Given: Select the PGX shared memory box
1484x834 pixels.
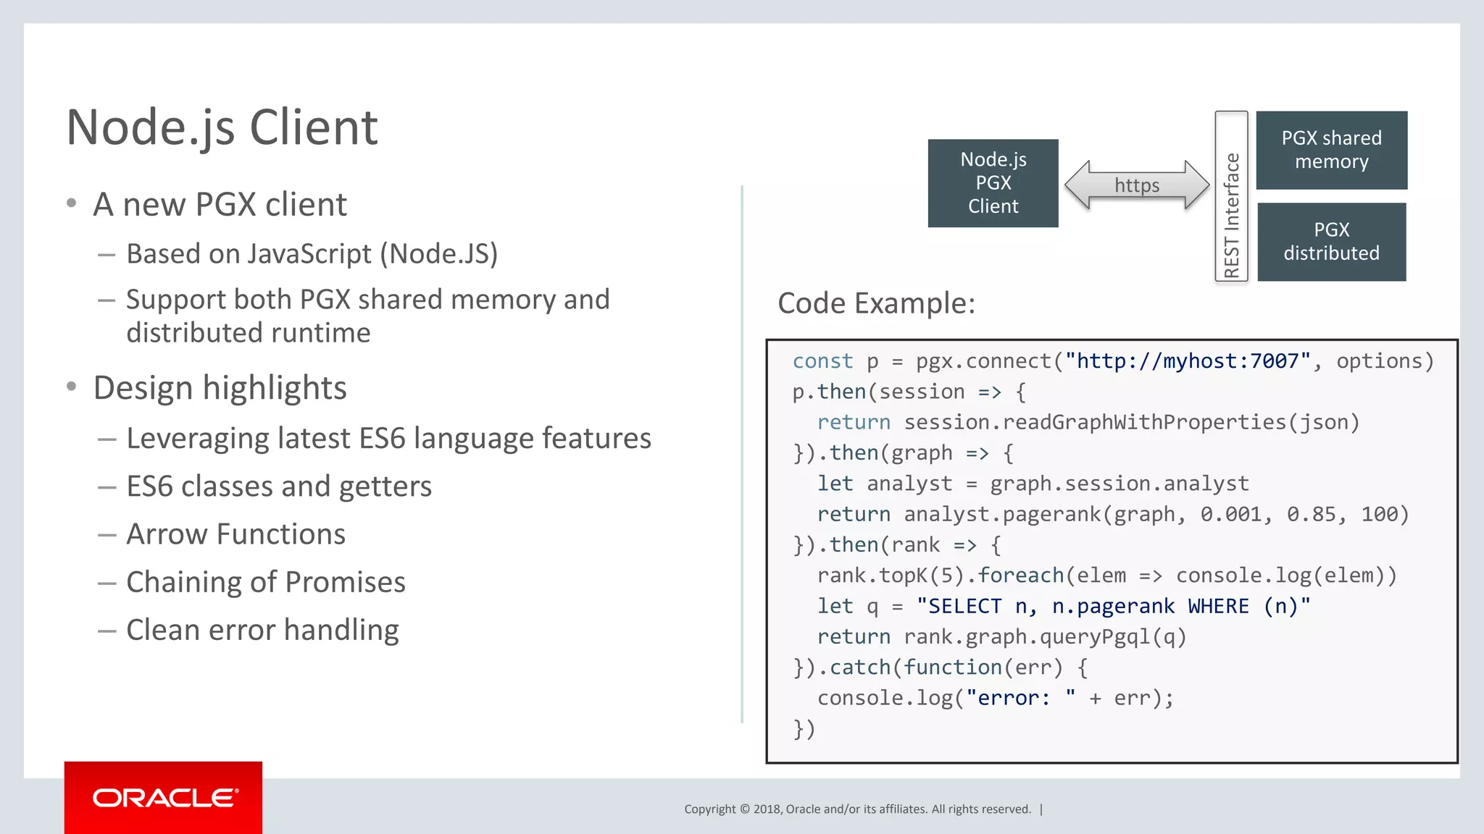Looking at the screenshot, I should click(1331, 150).
